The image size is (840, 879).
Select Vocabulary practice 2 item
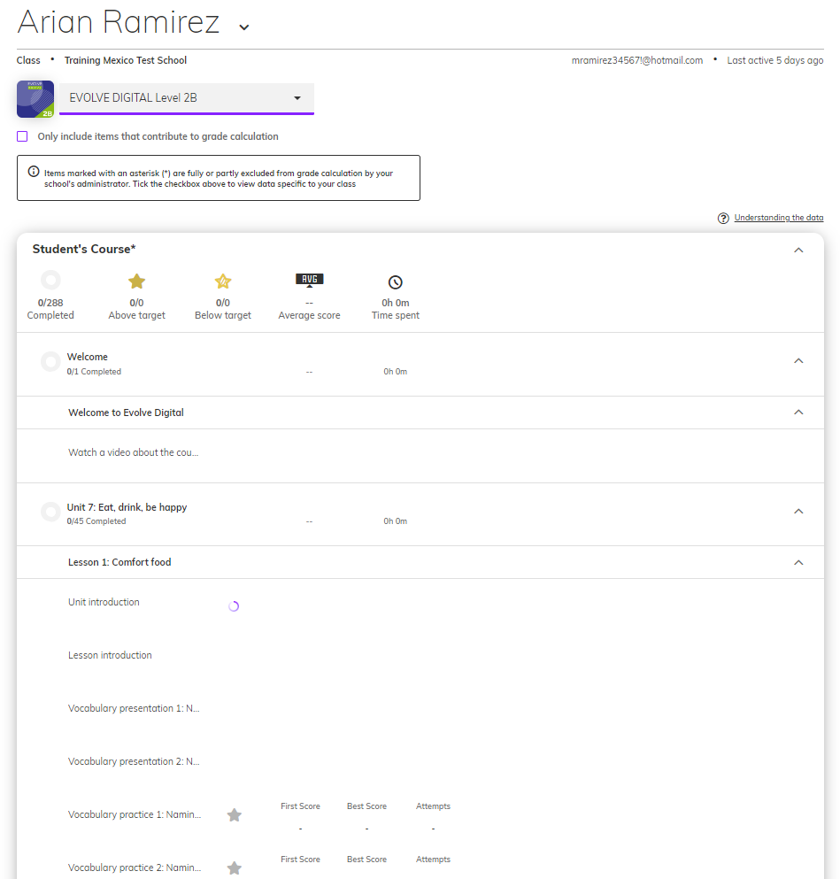pyautogui.click(x=135, y=867)
